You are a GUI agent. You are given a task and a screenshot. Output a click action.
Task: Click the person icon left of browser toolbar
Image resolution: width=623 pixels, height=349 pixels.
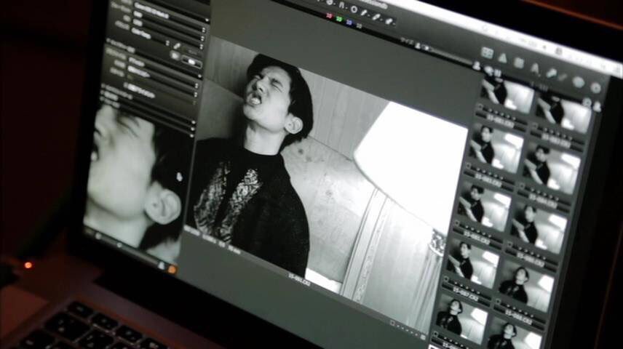click(477, 66)
